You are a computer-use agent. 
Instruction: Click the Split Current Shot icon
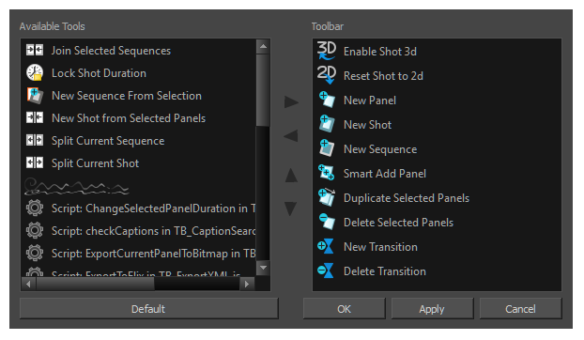coord(35,162)
